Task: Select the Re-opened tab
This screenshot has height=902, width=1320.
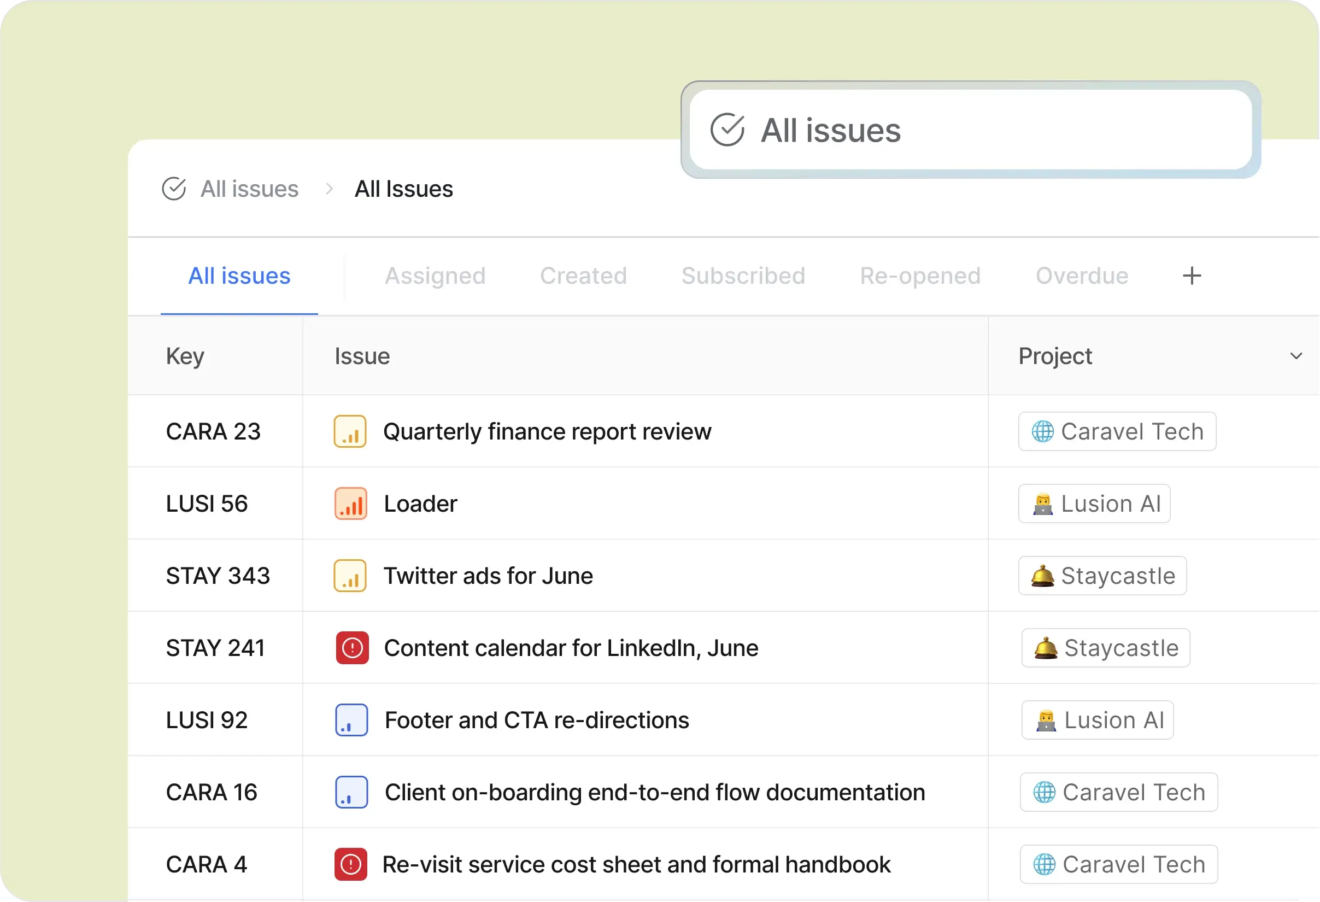Action: [920, 276]
